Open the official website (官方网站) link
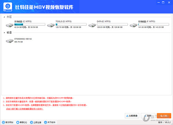The width and height of the screenshot is (173, 125). [8, 122]
